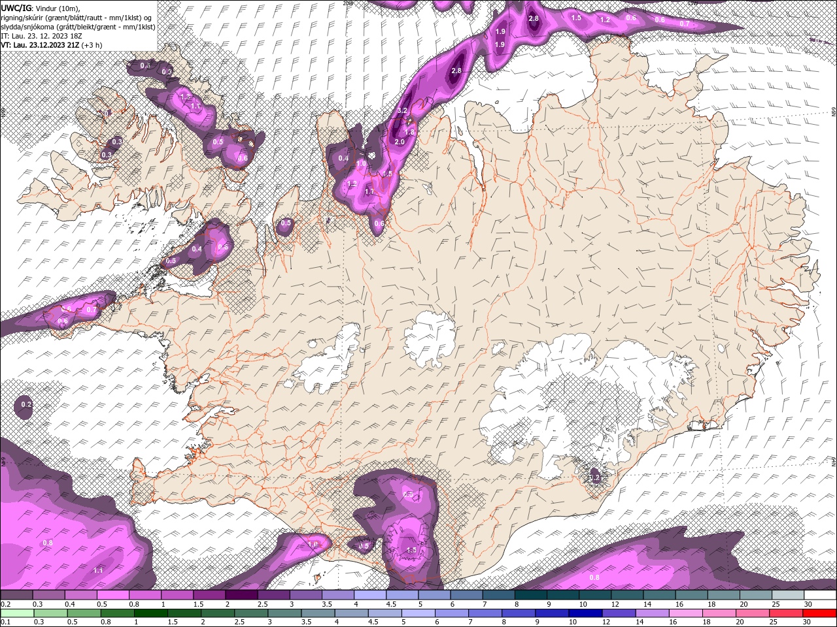Viewport: 837px width, 627px height.
Task: Click the "0.1" label under the green legend
Action: (x=5, y=622)
